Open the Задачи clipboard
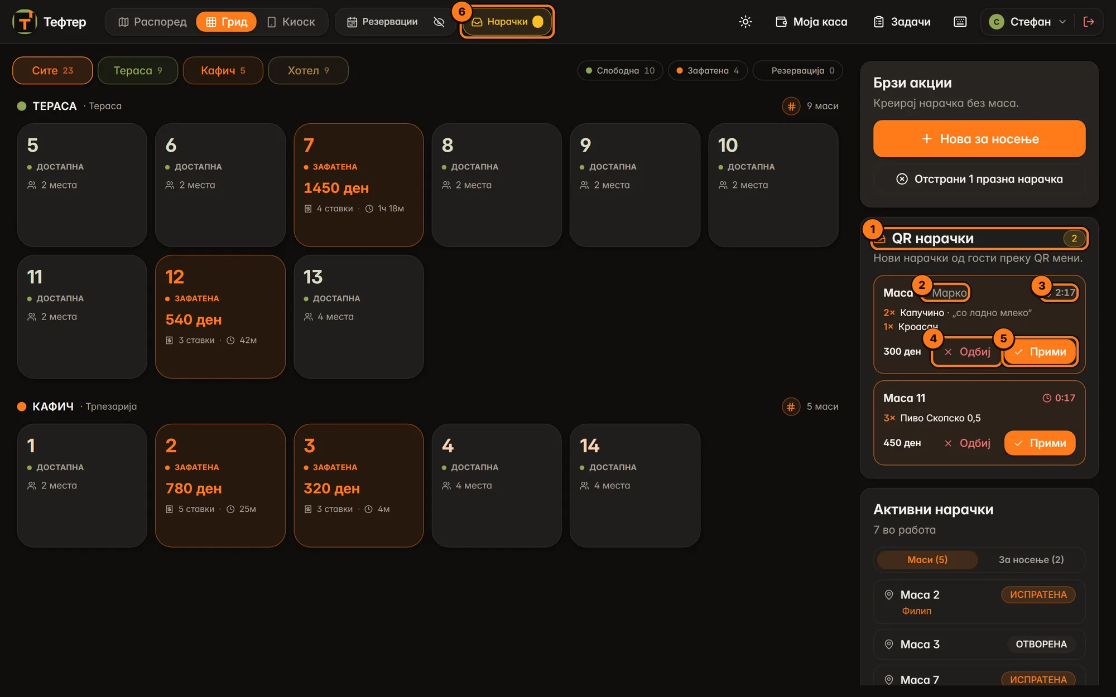 tap(902, 22)
